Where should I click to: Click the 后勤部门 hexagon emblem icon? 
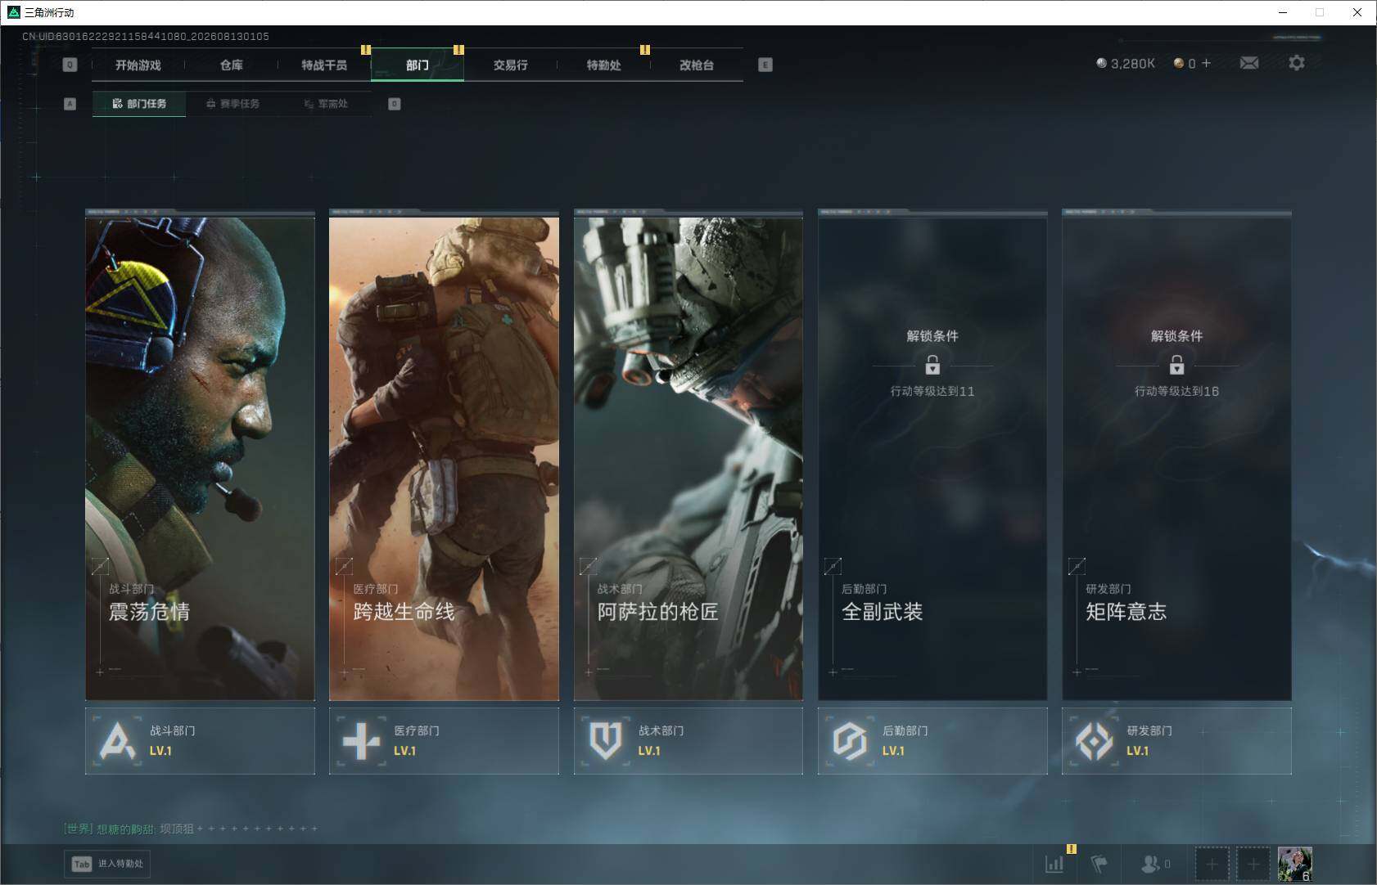point(850,741)
